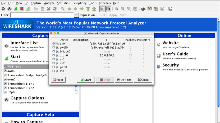Image resolution: width=220 pixels, height=123 pixels.
Task: Reset zoom to normal size icon
Action: coord(129,9)
